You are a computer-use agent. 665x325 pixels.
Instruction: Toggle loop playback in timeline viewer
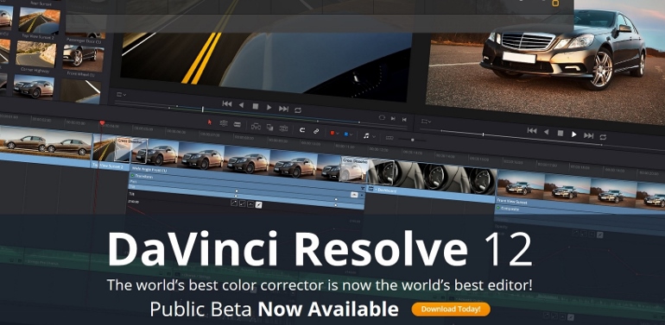(x=603, y=137)
